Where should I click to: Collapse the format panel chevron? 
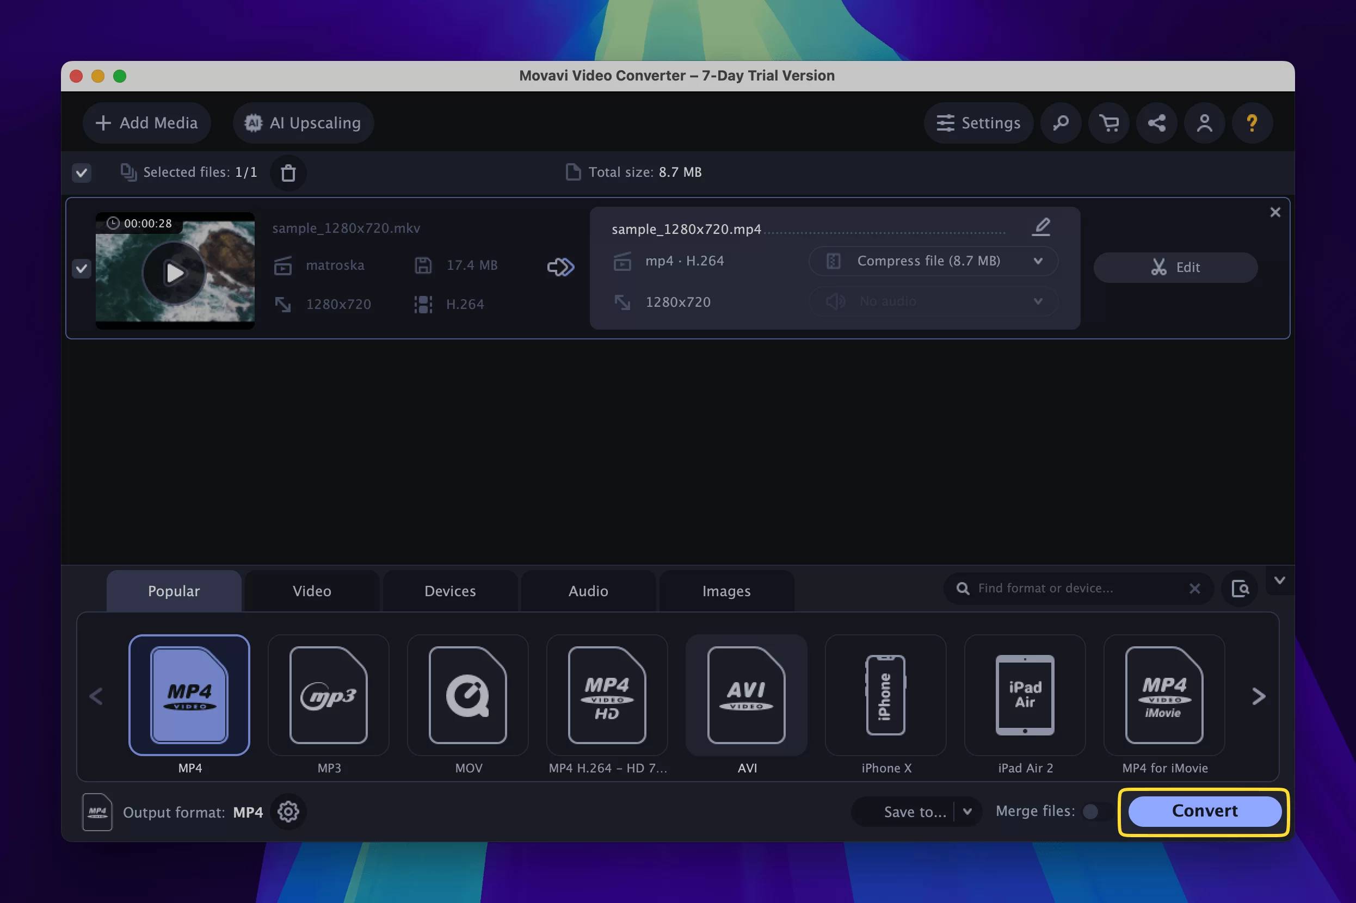(1279, 580)
